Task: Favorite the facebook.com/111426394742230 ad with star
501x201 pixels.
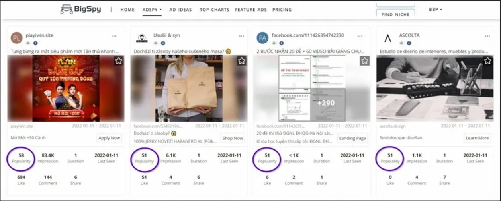Action: (x=364, y=61)
